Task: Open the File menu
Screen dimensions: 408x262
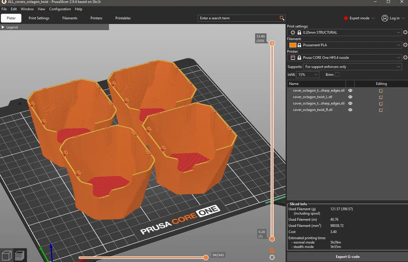Action: pyautogui.click(x=4, y=9)
